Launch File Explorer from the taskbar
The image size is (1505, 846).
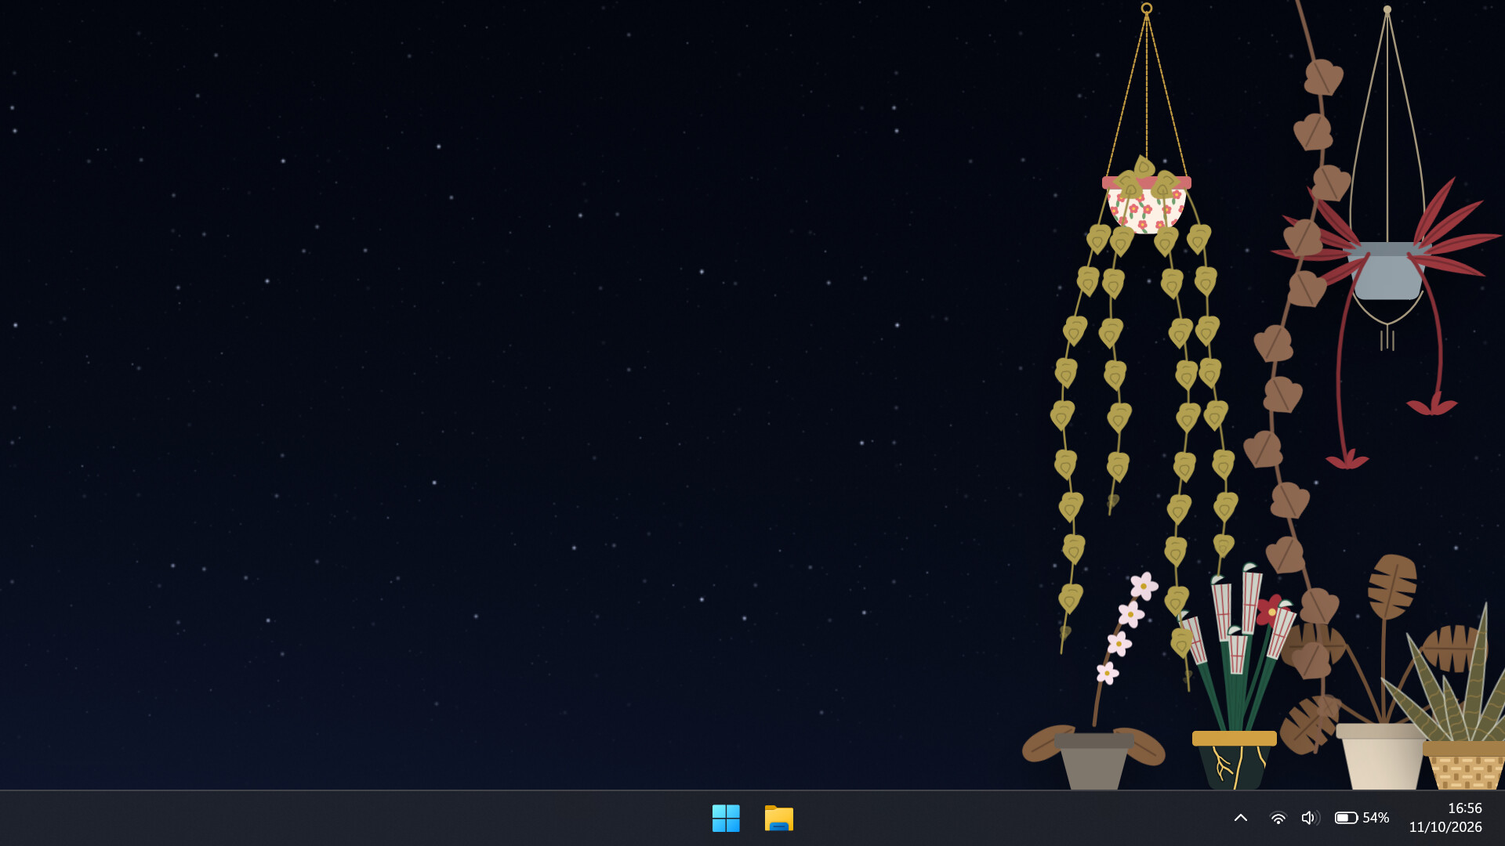(779, 818)
